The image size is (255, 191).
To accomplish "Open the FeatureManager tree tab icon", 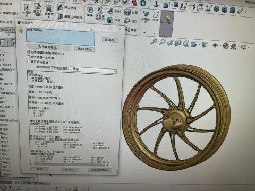I will [x=3, y=42].
